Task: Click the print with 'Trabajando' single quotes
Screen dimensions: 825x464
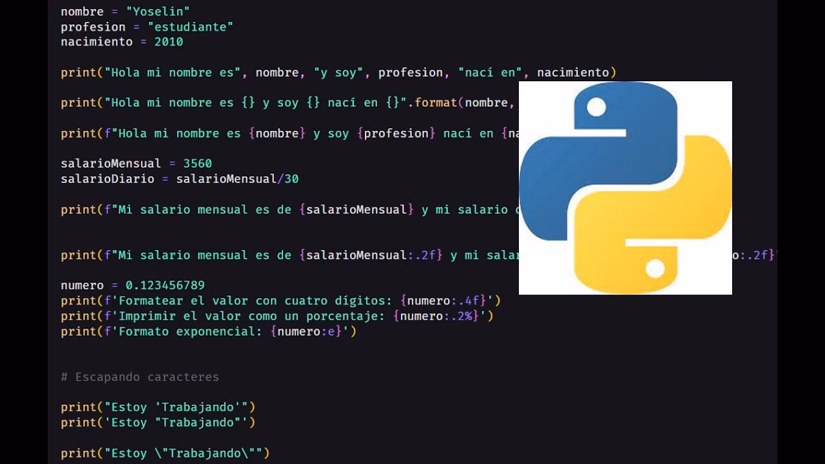Action: tap(157, 407)
